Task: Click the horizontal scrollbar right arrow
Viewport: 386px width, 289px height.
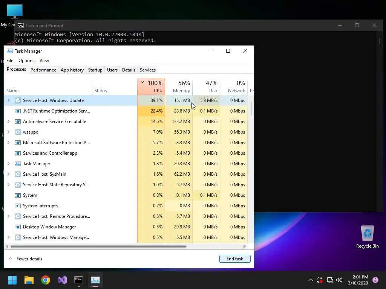Action: coord(244,246)
